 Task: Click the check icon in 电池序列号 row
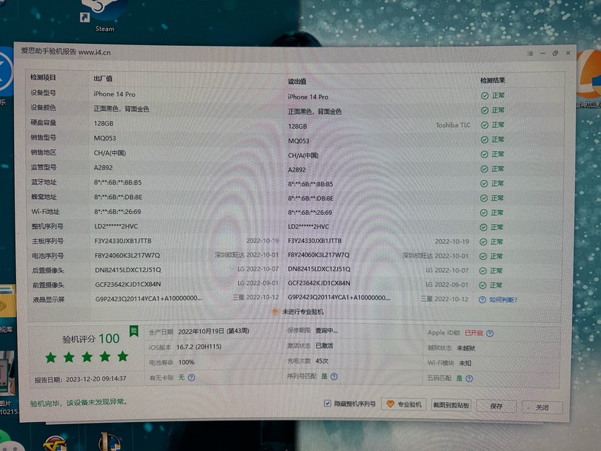tap(483, 257)
